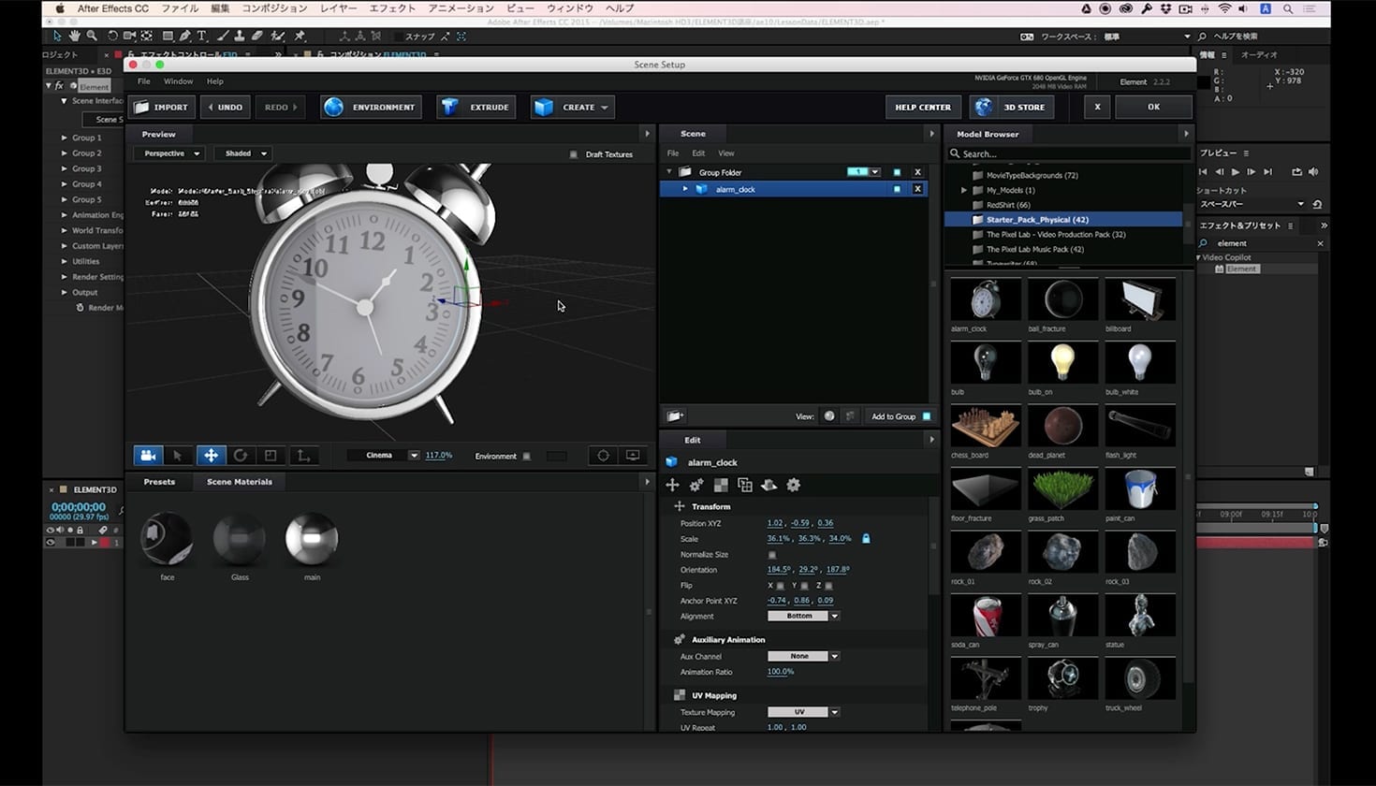This screenshot has height=786, width=1376.
Task: Open the Texture Mapping UV dropdown
Action: pos(803,713)
